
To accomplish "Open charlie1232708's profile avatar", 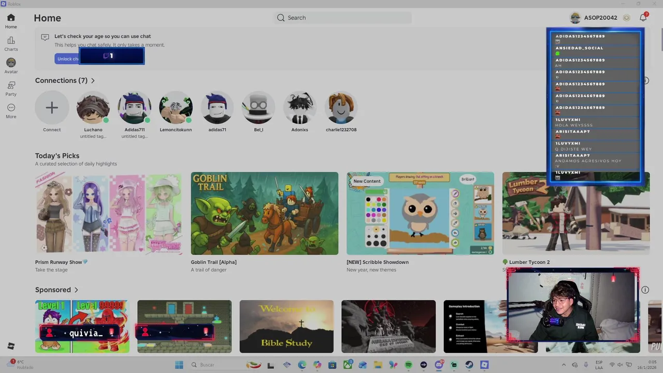I will coord(341,108).
